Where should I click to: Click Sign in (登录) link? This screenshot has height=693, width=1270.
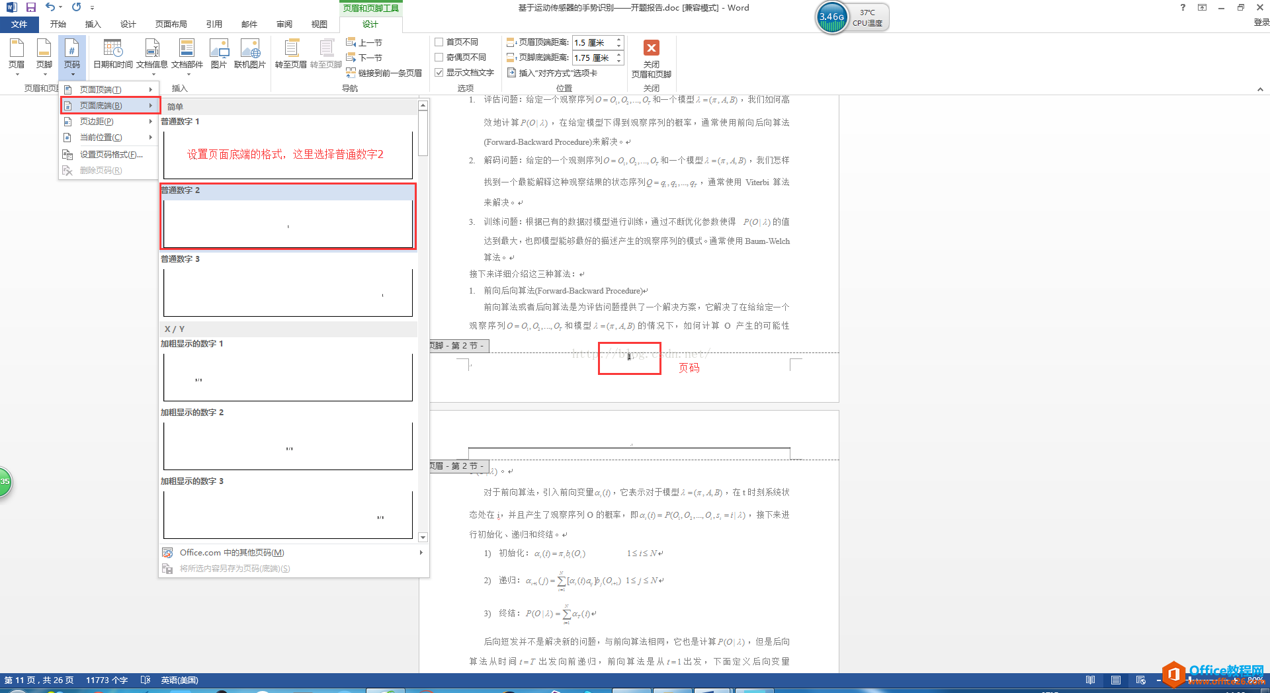click(x=1261, y=22)
